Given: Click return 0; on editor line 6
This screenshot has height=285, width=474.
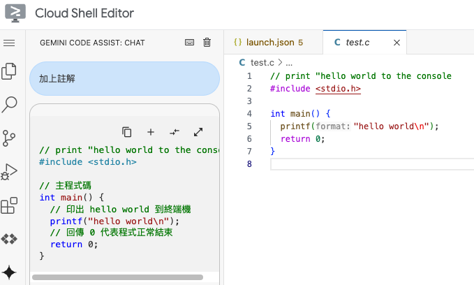Looking at the screenshot, I should click(302, 139).
